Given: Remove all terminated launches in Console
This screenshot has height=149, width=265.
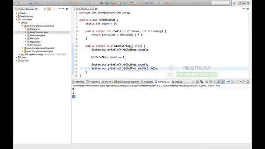Looking at the screenshot, I should coord(202,82).
